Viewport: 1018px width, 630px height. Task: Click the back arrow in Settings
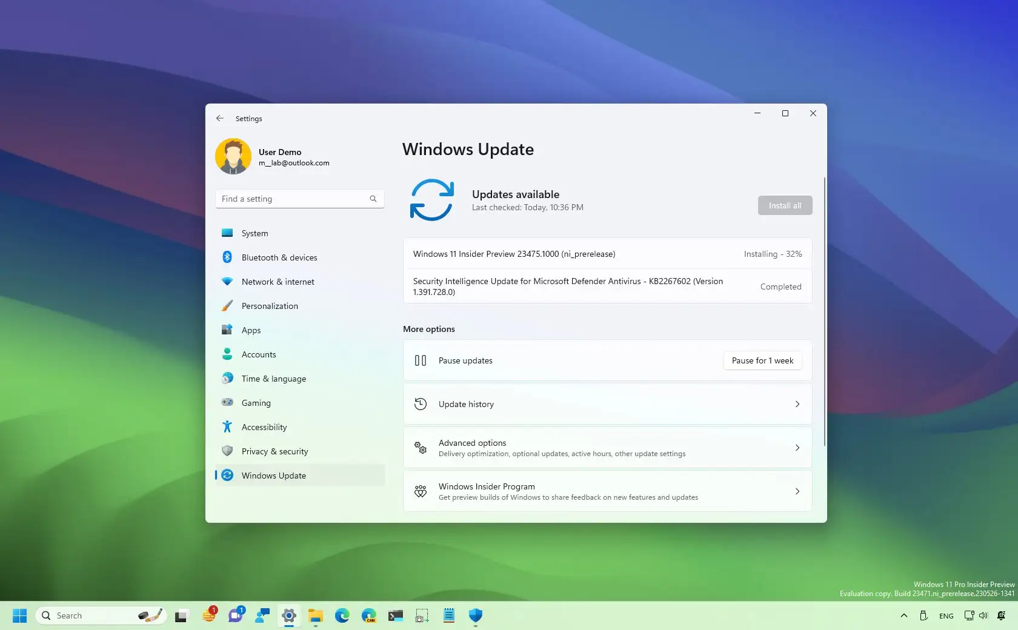[219, 118]
